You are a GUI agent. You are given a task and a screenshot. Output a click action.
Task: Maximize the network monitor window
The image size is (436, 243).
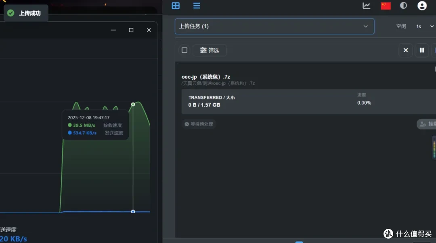131,30
